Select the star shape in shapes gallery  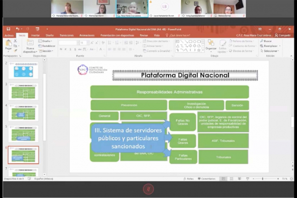pos(198,50)
